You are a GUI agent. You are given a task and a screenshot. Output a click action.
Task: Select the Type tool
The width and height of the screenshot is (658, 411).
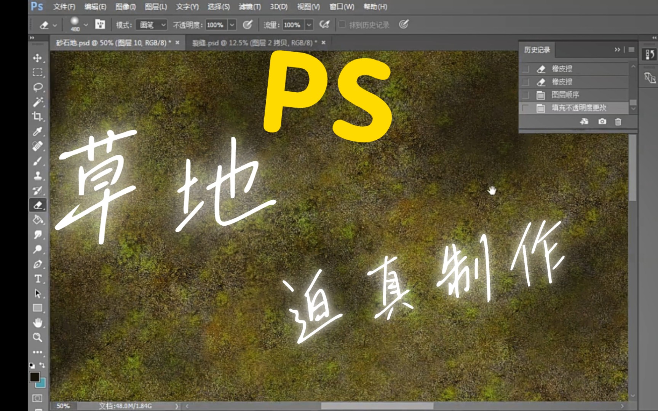[37, 278]
